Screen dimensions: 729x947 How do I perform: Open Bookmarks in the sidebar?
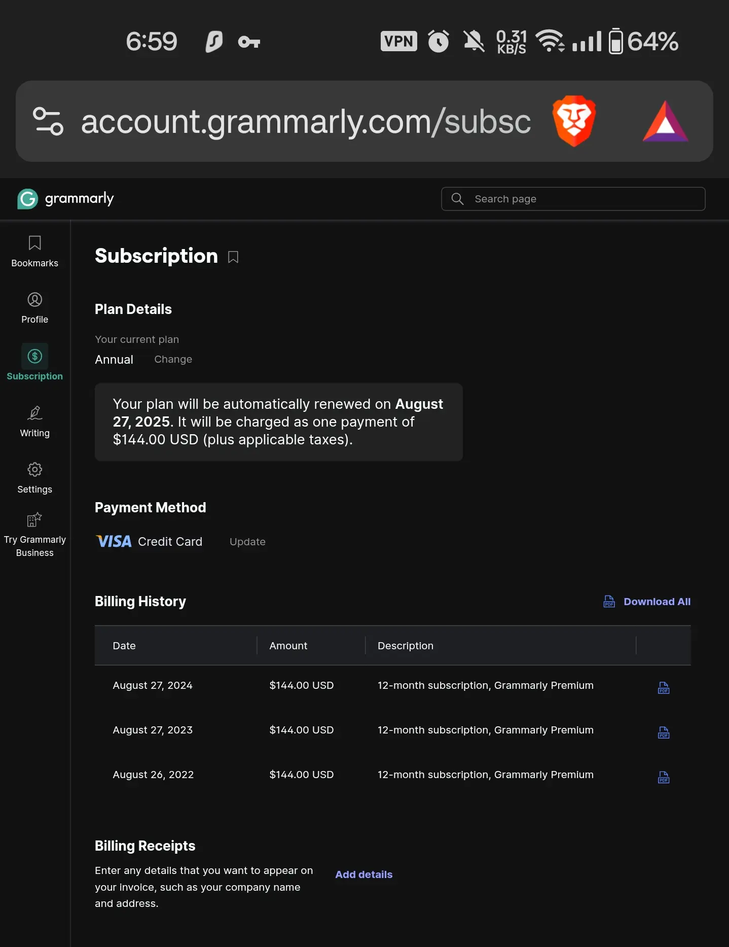point(34,252)
